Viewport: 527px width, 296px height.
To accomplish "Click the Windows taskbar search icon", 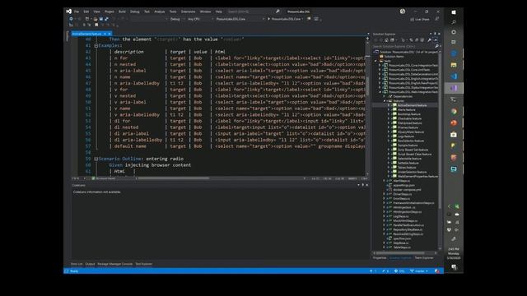I will coord(454,22).
